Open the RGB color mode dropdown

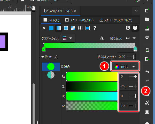tap(125, 66)
